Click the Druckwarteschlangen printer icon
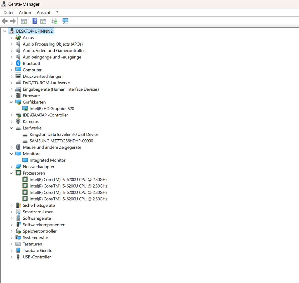Image resolution: width=299 pixels, height=283 pixels. click(x=18, y=76)
